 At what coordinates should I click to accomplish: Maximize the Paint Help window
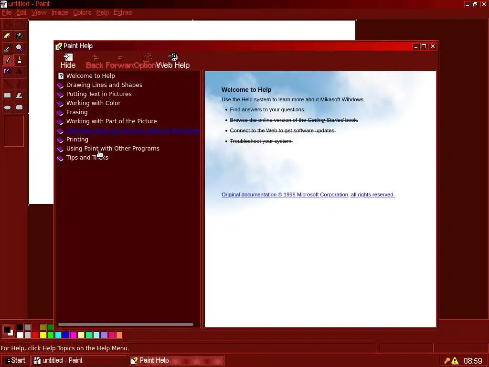(424, 46)
